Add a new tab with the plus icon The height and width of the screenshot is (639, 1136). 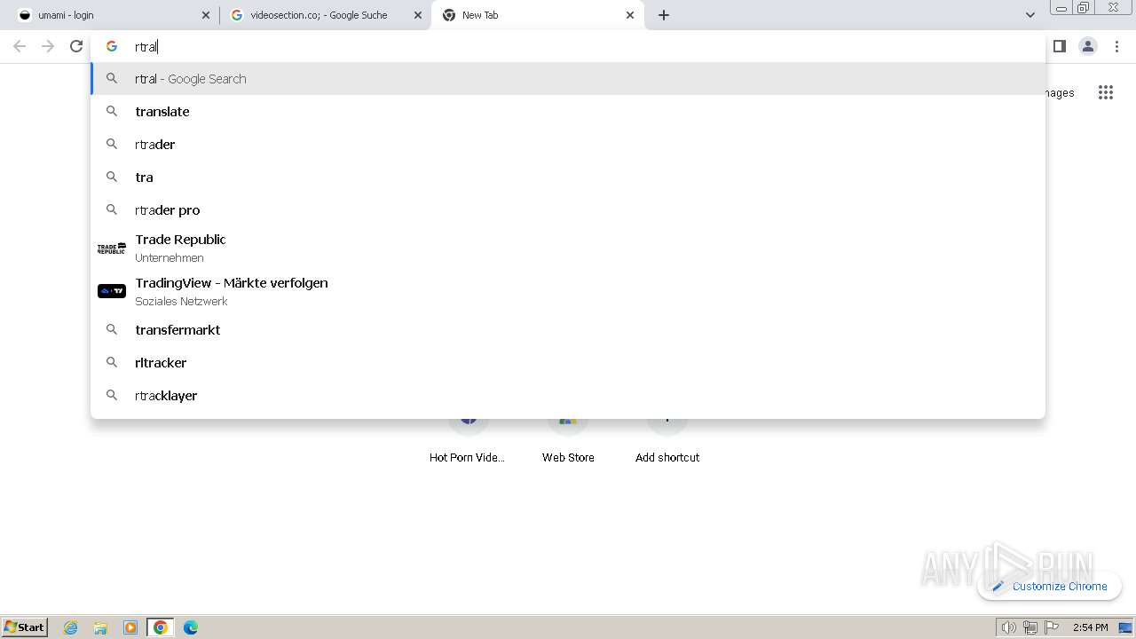click(664, 15)
